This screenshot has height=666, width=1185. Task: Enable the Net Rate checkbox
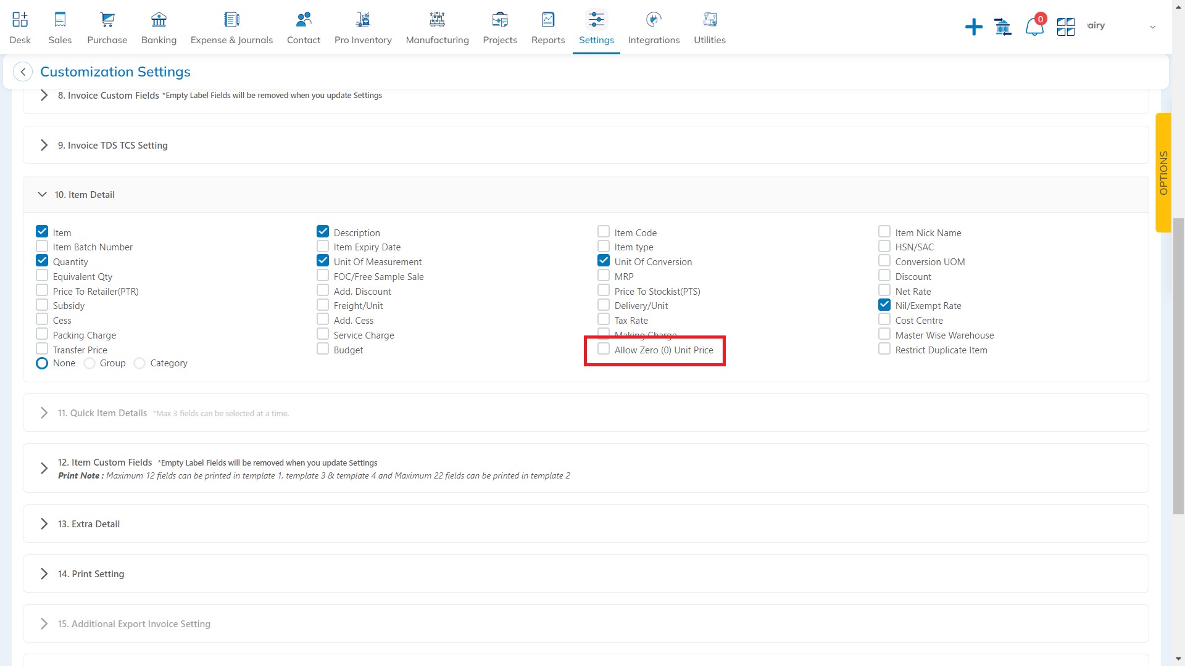[x=884, y=290]
